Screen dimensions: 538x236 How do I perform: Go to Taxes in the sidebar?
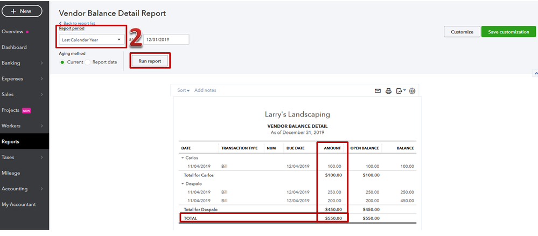(x=23, y=157)
